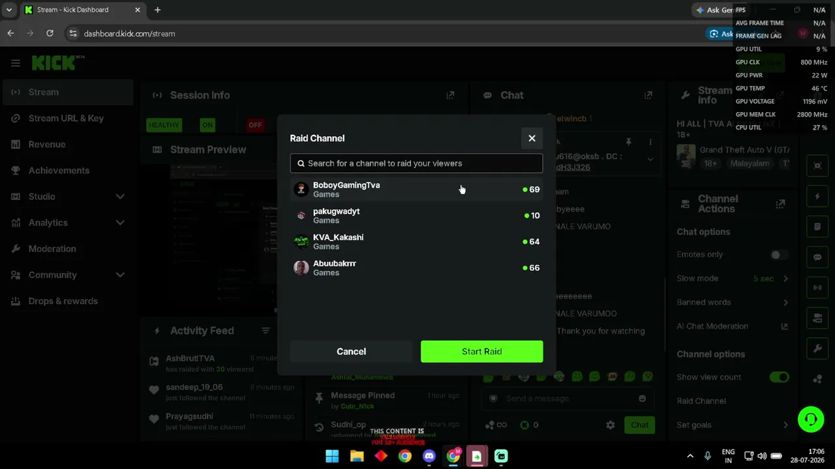The height and width of the screenshot is (469, 835).
Task: Click the raid channel search field
Action: (416, 163)
